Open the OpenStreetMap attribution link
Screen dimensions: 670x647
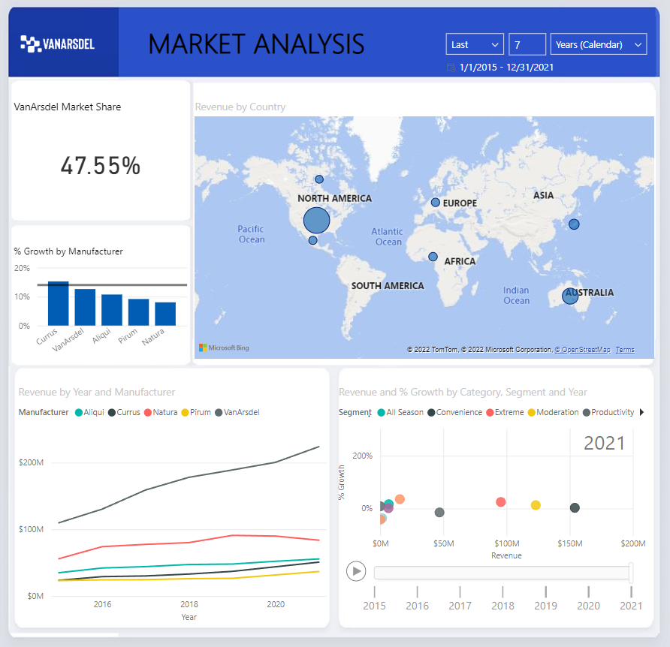[x=582, y=350]
